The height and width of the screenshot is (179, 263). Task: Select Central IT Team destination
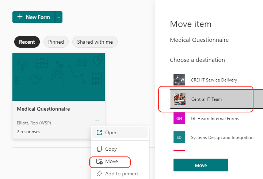pos(206,99)
